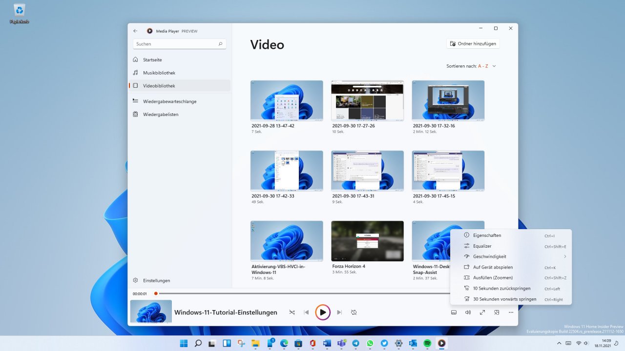Image resolution: width=625 pixels, height=351 pixels.
Task: Open the volume control icon
Action: (468, 312)
